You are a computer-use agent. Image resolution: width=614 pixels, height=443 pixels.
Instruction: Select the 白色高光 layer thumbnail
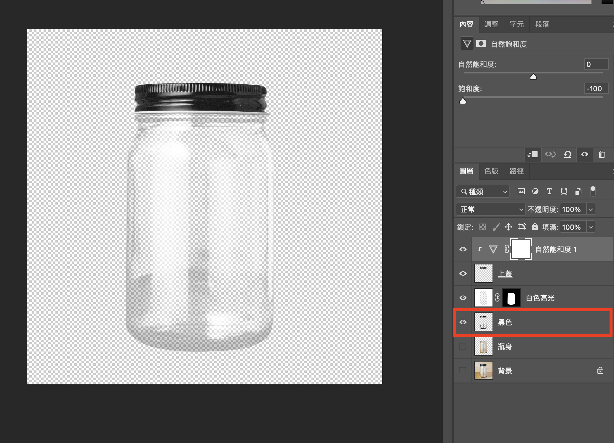click(484, 298)
